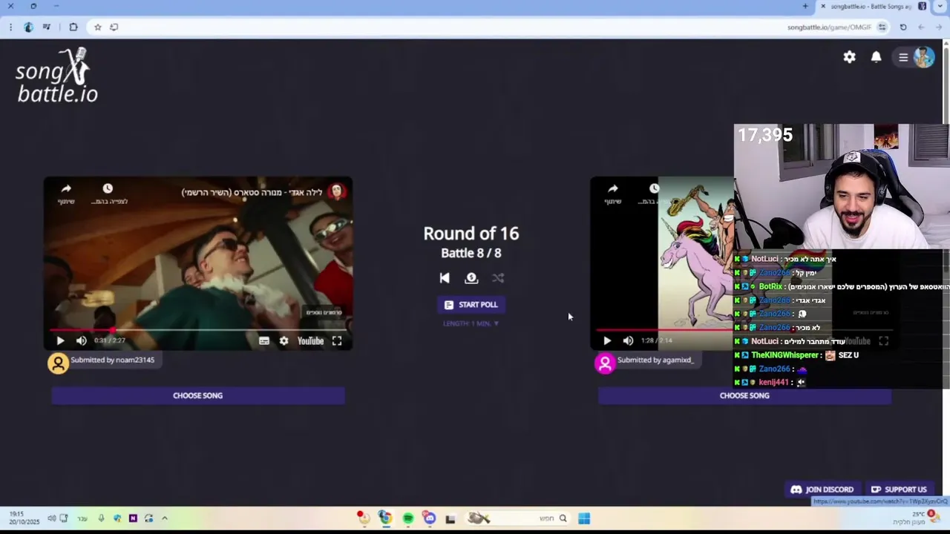Open the volume control in the tray
The width and height of the screenshot is (950, 534).
coord(51,518)
